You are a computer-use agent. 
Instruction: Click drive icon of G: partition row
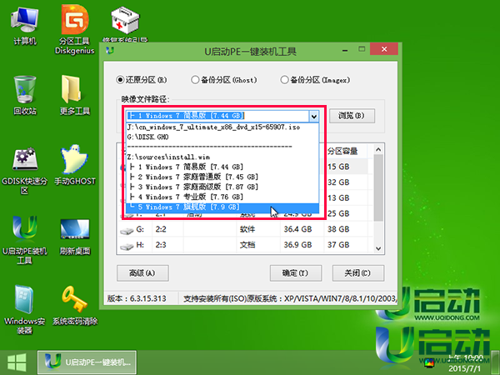click(127, 231)
